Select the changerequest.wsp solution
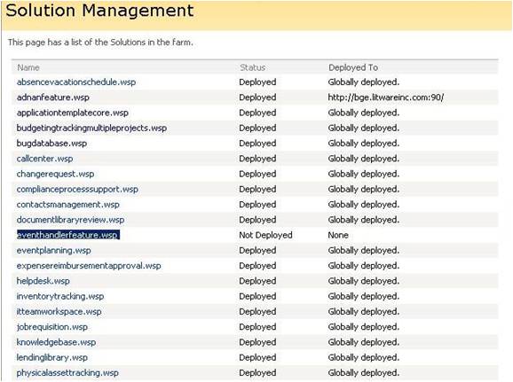 coord(55,174)
